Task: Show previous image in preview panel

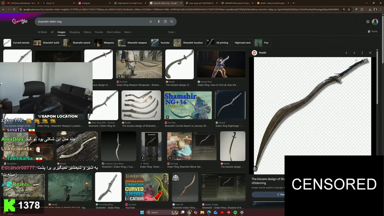Action: (x=346, y=53)
